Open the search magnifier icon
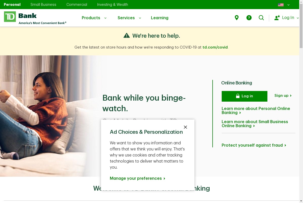303x203 pixels. pyautogui.click(x=261, y=18)
